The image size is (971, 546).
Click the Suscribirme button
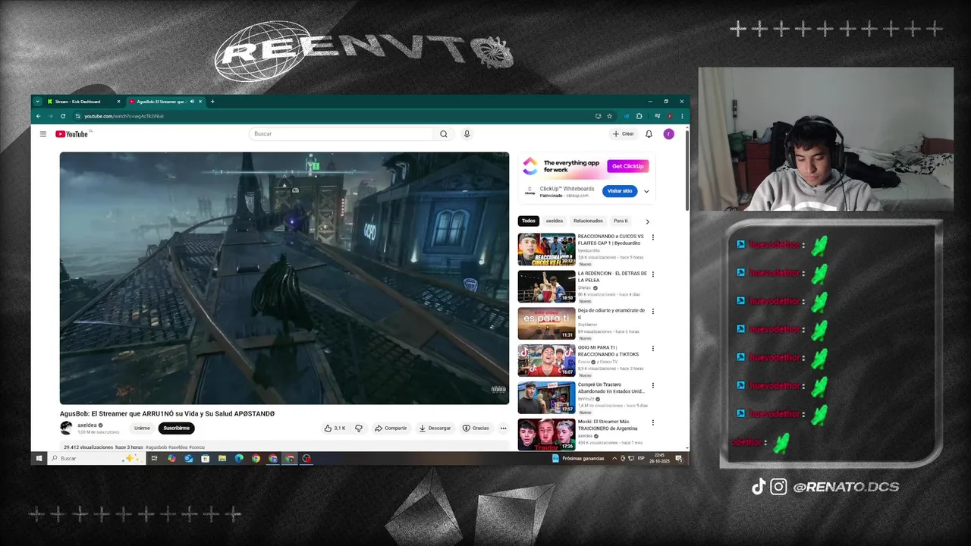177,428
